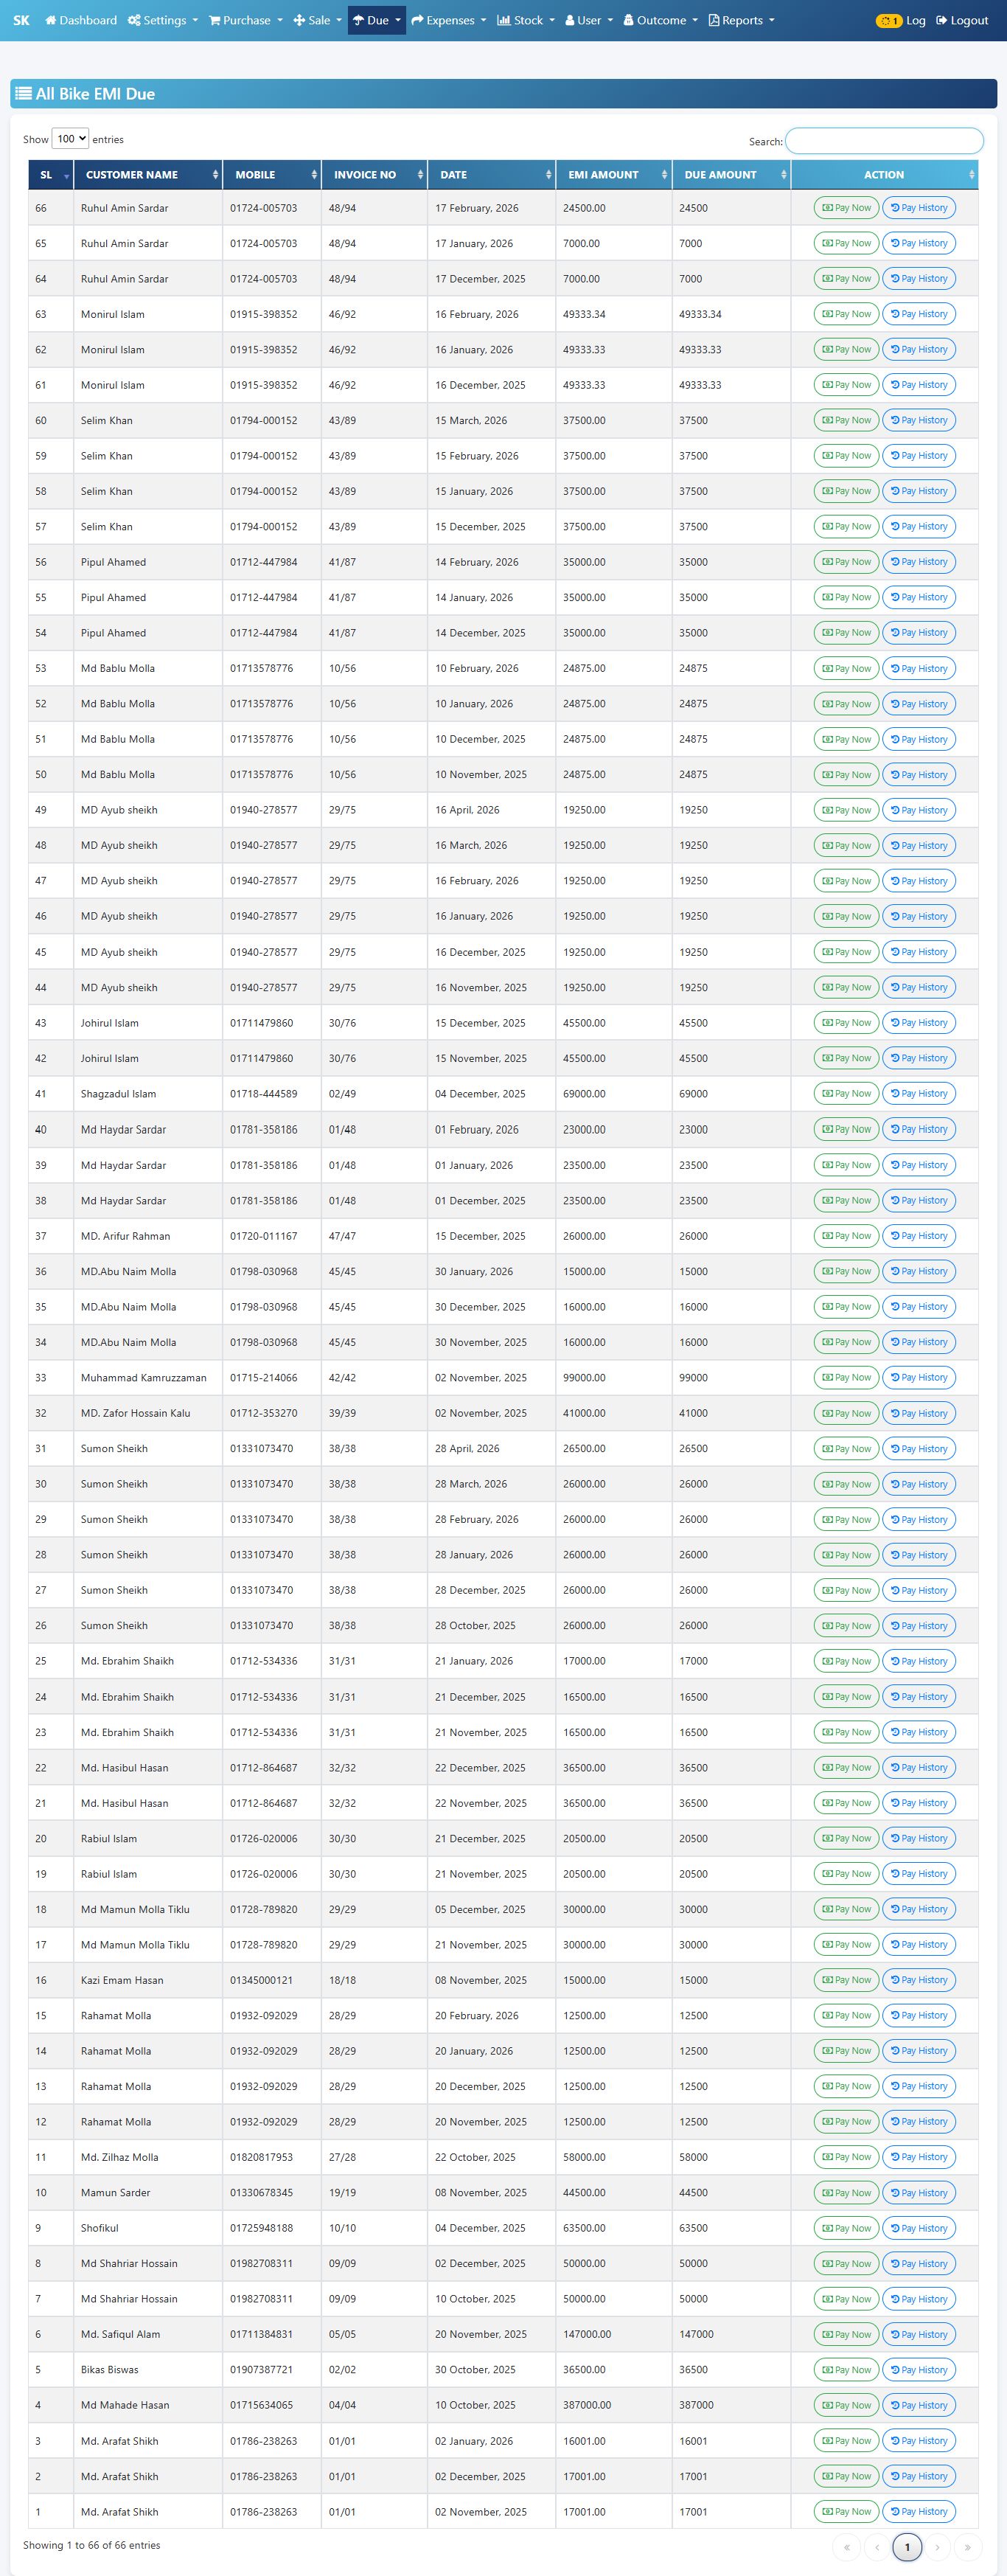Pay Now for SL 49 MD Ayub sheikh

[x=846, y=810]
